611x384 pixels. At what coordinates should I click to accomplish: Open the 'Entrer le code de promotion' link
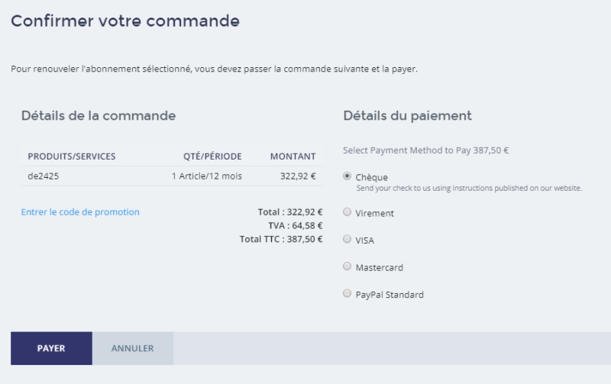click(80, 212)
